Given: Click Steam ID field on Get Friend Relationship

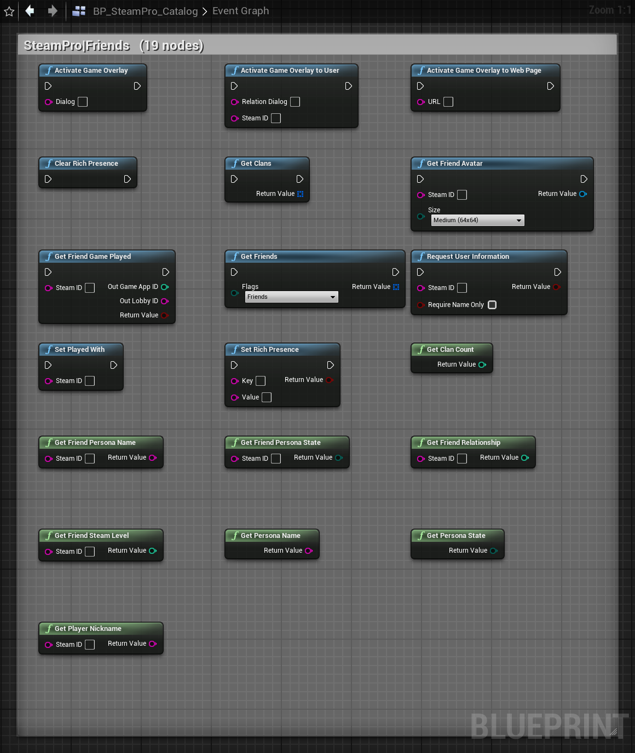Looking at the screenshot, I should [x=462, y=459].
